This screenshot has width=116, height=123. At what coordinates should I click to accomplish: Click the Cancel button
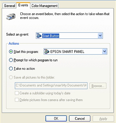pos(80,119)
